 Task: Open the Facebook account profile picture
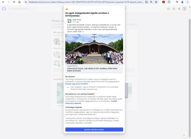coord(184,9)
